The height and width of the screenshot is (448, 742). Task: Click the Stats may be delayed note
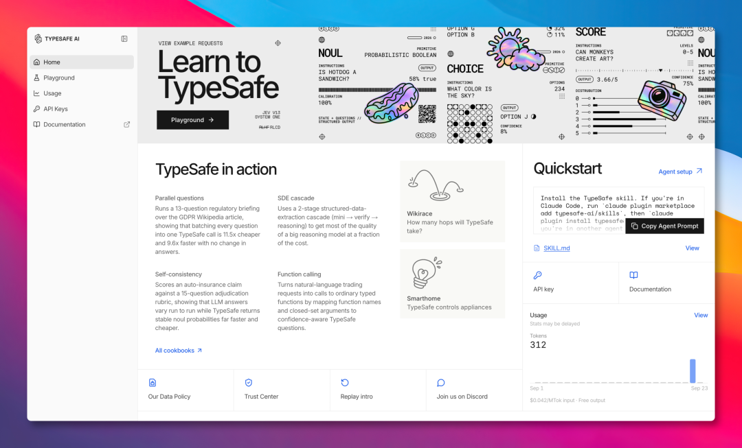[554, 324]
